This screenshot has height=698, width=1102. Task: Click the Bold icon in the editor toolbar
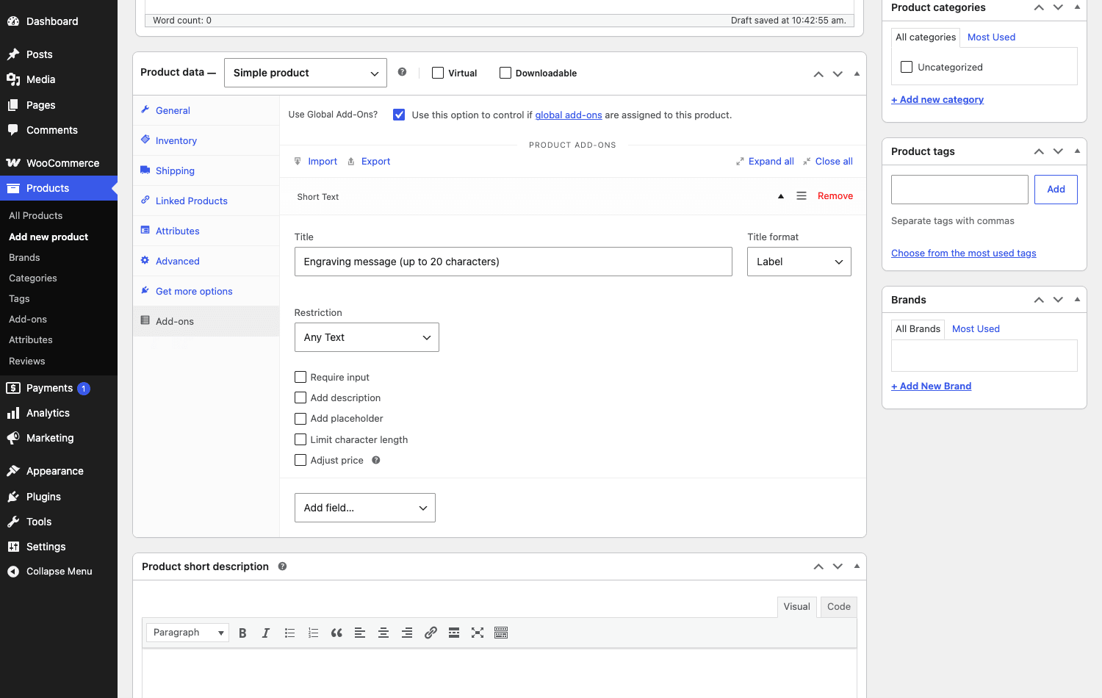pos(242,633)
